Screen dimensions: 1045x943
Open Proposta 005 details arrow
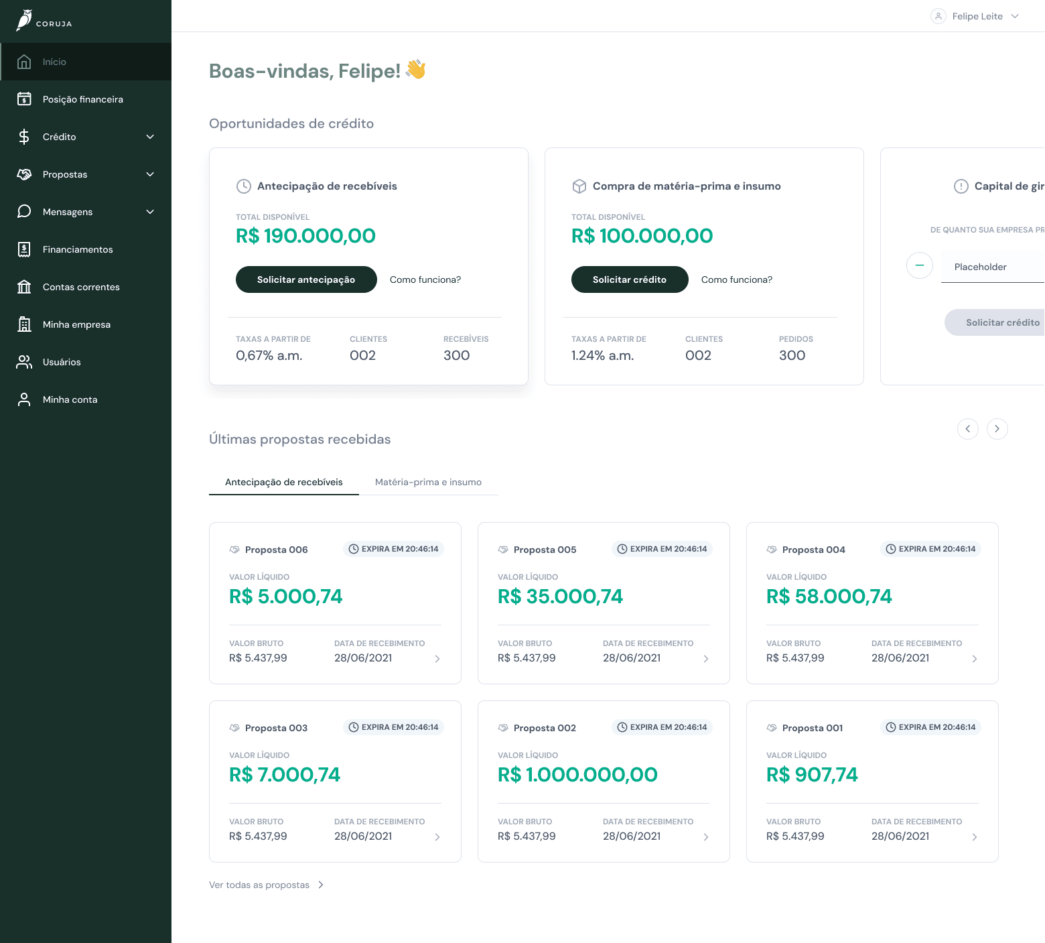706,659
